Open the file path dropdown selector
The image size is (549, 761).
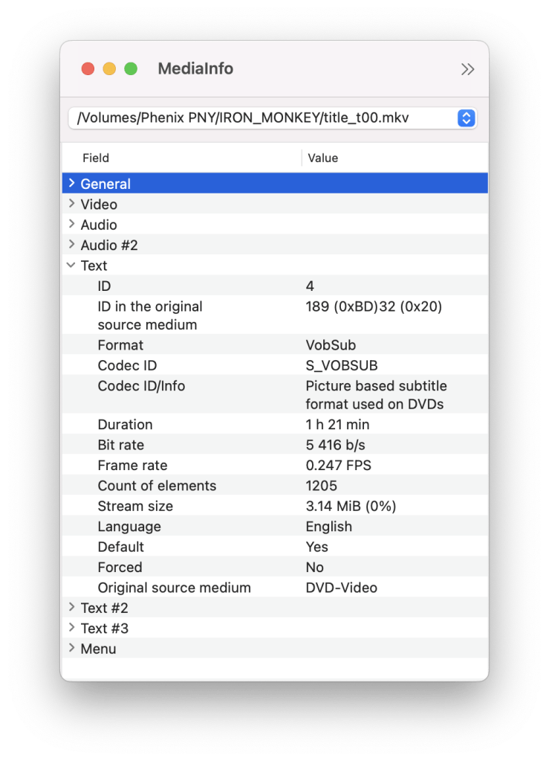466,118
